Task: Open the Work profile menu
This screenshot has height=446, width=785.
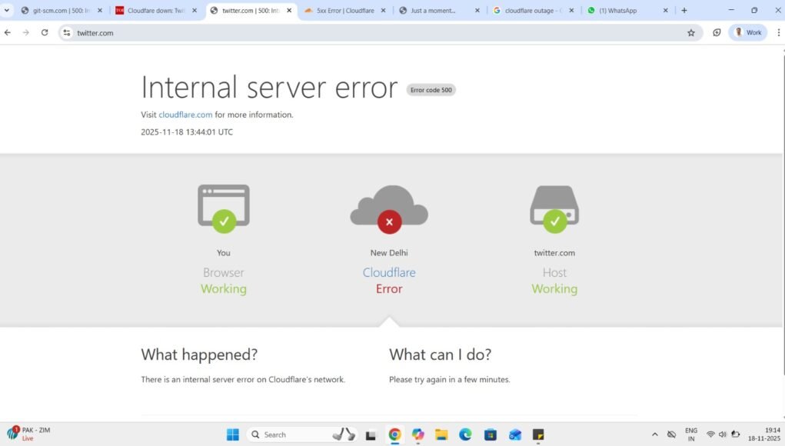Action: [x=747, y=33]
